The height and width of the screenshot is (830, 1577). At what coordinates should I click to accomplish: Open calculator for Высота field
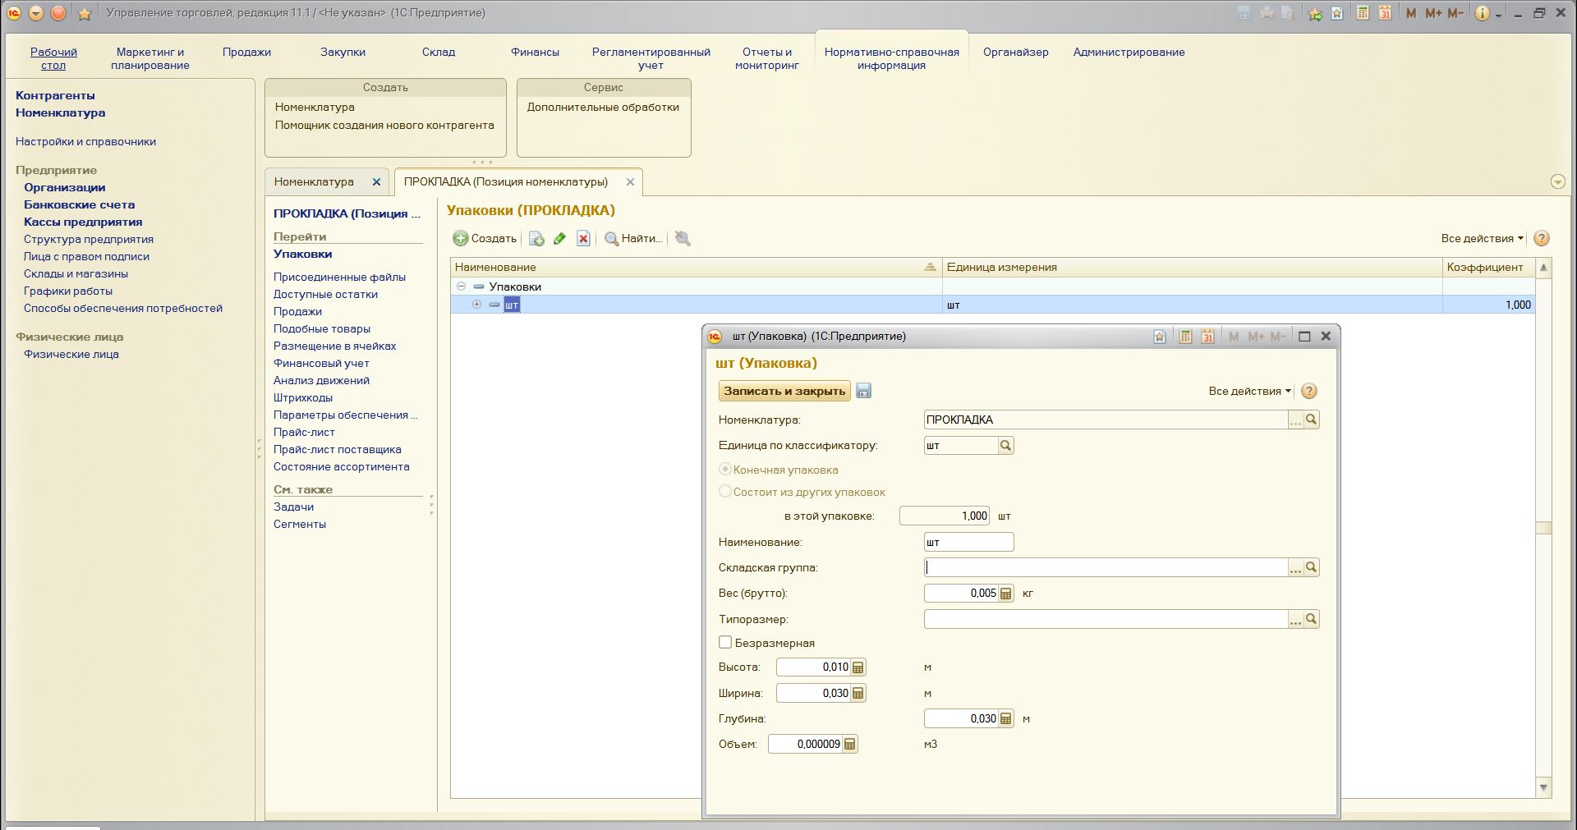click(857, 667)
